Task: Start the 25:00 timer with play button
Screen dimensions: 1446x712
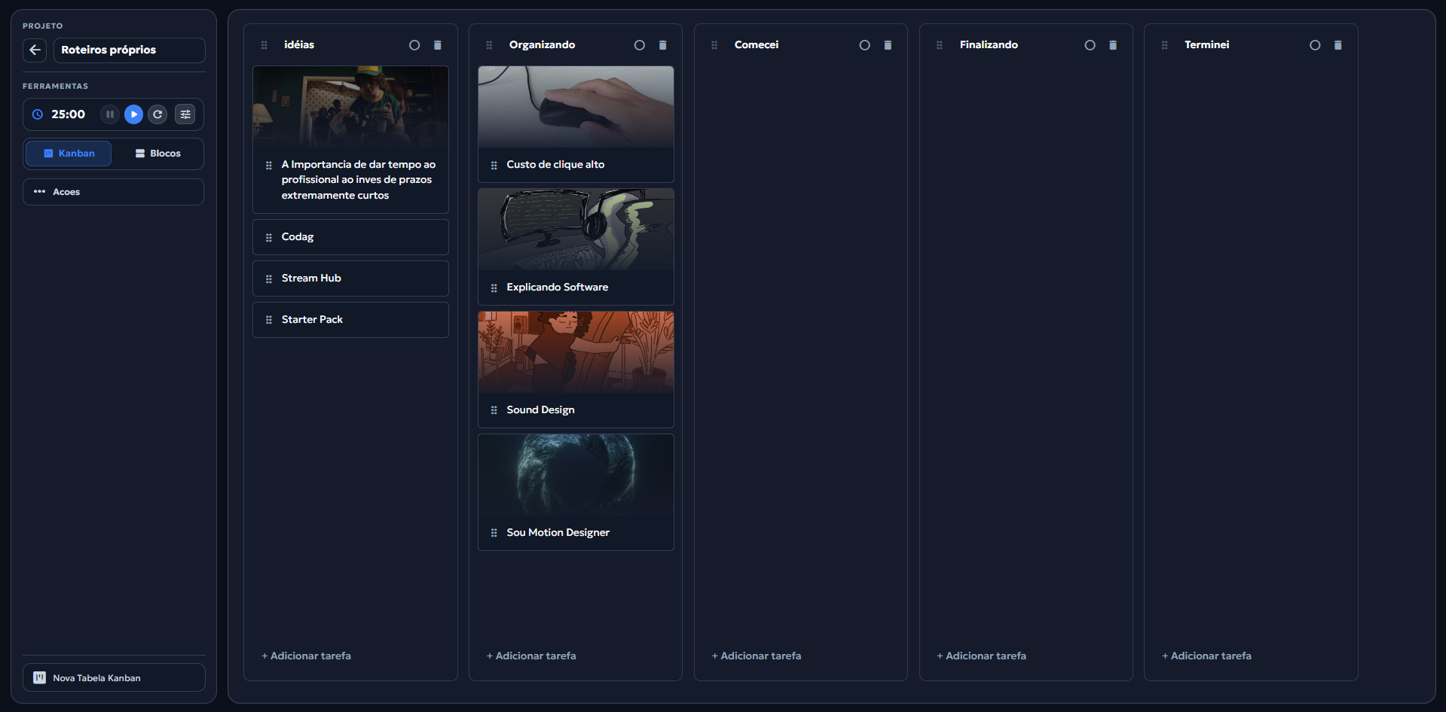Action: pos(133,114)
